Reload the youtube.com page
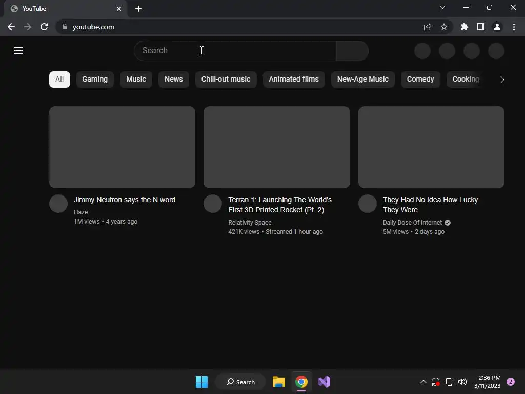 44,27
